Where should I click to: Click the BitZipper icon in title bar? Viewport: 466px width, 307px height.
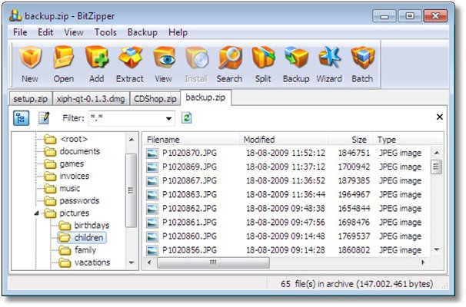[x=15, y=15]
